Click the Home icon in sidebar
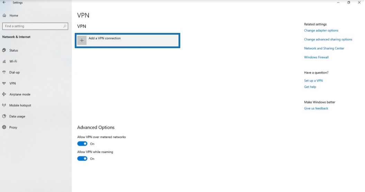The image size is (365, 192). [x=4, y=15]
